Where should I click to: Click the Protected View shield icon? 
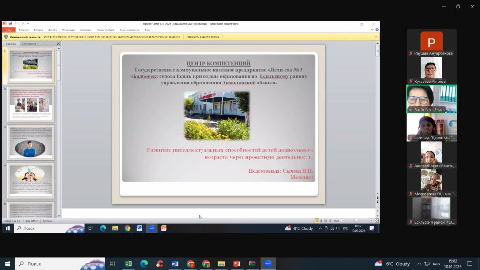pyautogui.click(x=6, y=37)
